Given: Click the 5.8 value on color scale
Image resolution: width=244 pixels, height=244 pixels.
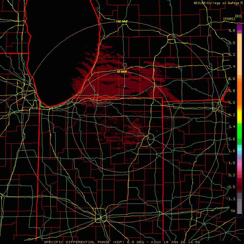Looking at the screenshot, I should tap(232, 91).
